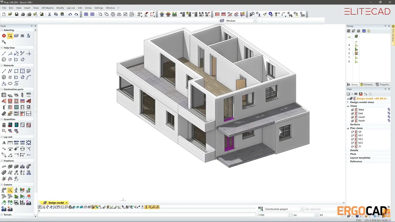
Task: Activate the rectangle Select tool in Selecting
Action: (10, 36)
